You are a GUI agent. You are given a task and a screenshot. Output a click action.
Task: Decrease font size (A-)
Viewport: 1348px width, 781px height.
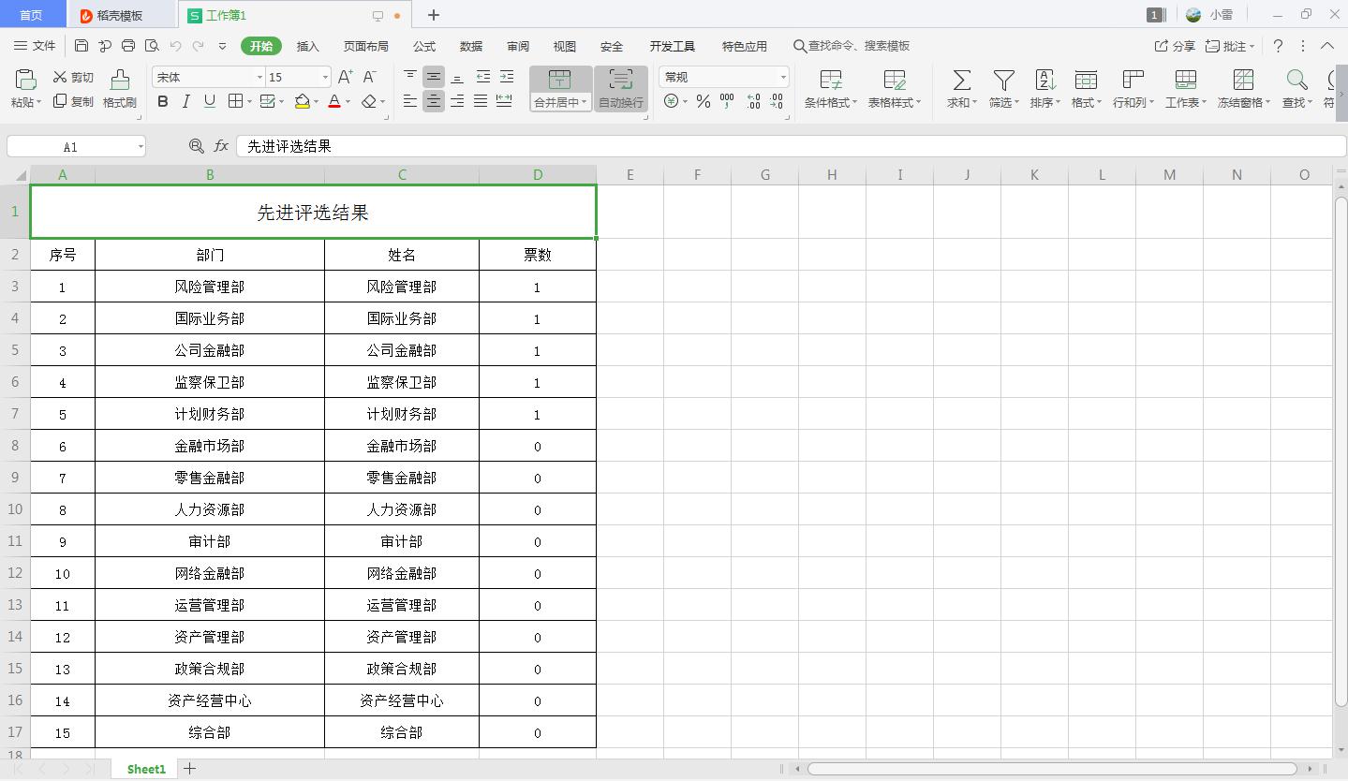coord(370,77)
